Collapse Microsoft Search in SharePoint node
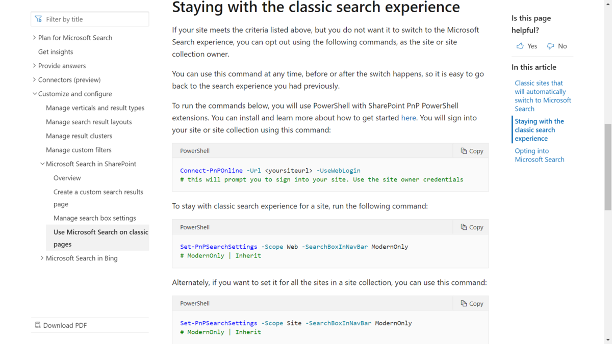The height and width of the screenshot is (344, 612). 42,164
